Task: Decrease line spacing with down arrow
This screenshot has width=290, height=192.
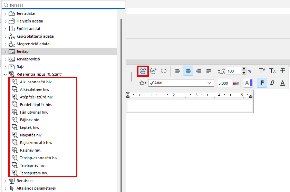Action: (244, 73)
